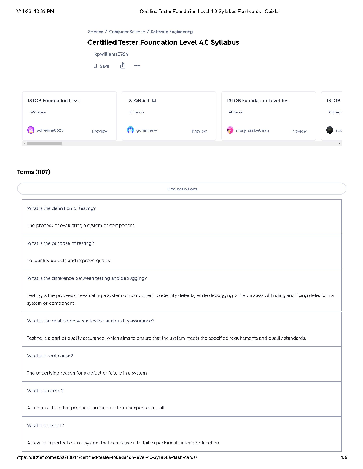The image size is (363, 469).
Task: Click the horizontal scrollbar thumb
Action: click(44, 144)
